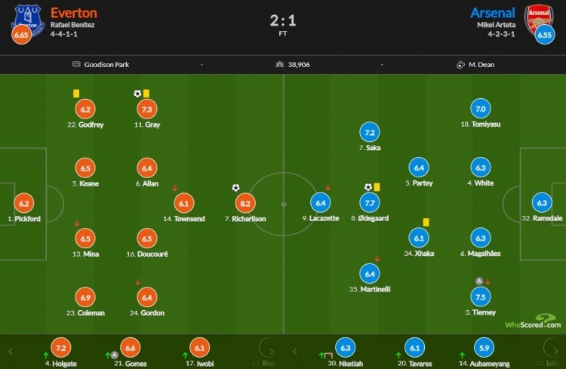Click the Arsenal club crest
Viewport: 566px width, 369px height.
pyautogui.click(x=539, y=20)
